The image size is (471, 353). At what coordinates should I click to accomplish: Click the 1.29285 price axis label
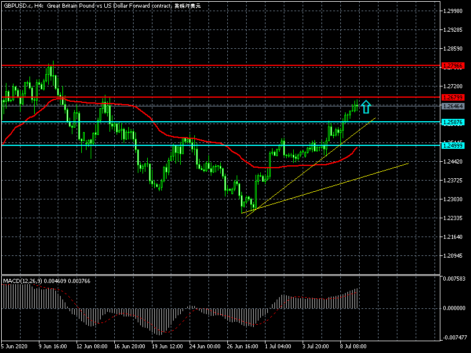453,30
